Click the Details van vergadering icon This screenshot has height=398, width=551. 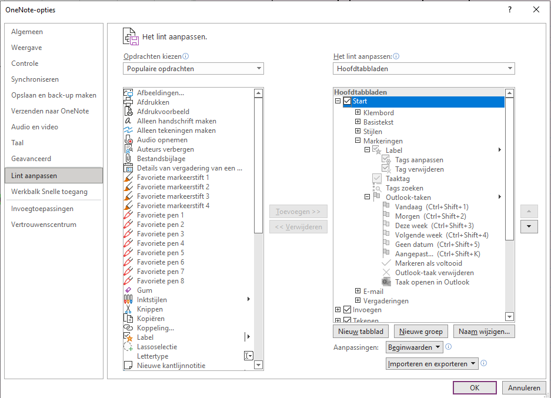(128, 168)
